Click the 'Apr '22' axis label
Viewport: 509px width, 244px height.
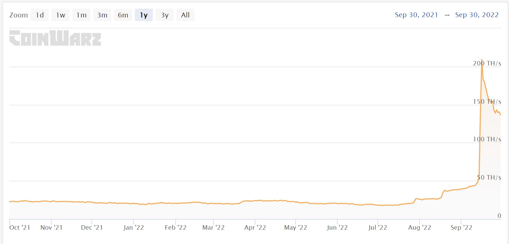pos(255,227)
